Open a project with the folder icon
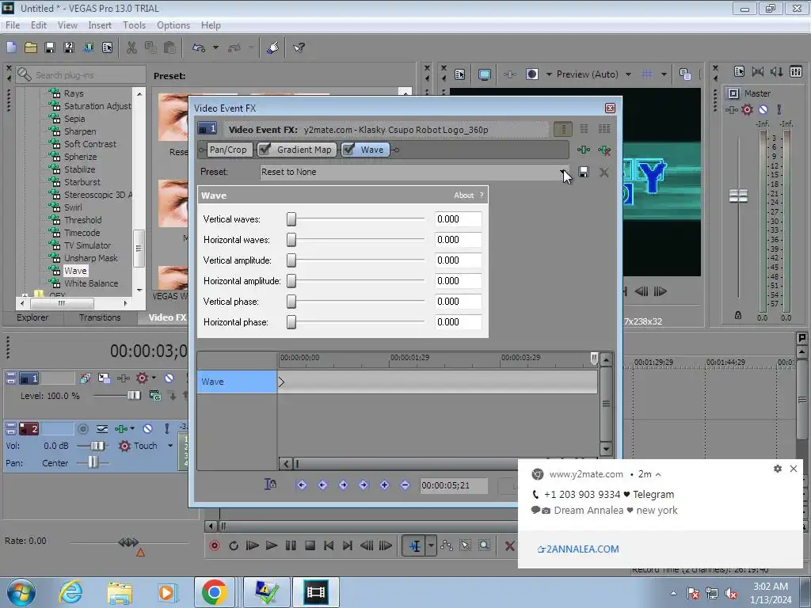 point(31,47)
